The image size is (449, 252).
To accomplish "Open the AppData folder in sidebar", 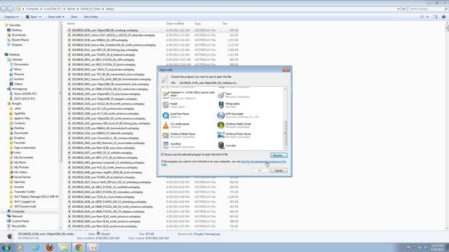I will (20, 113).
